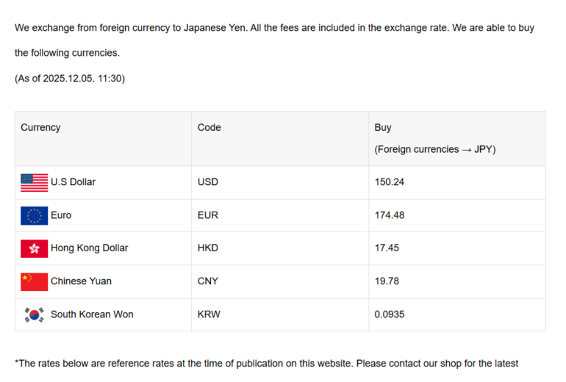Viewport: 566px width, 382px height.
Task: Select the Euro currency name
Action: pos(61,215)
